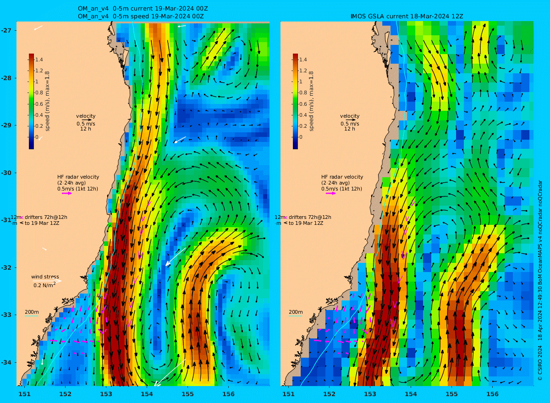Click the -29 latitude axis label
The height and width of the screenshot is (403, 550).
(x=6, y=125)
